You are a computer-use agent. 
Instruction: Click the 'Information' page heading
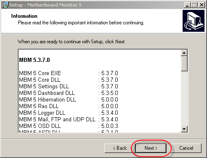24,16
